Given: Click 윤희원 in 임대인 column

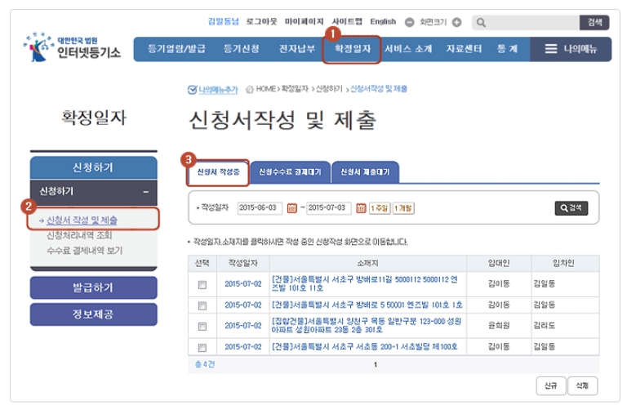Looking at the screenshot, I should pos(499,326).
